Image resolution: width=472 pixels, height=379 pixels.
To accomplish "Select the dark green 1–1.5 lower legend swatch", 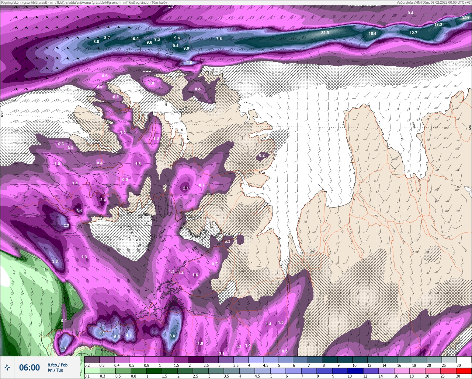I will (x=155, y=371).
